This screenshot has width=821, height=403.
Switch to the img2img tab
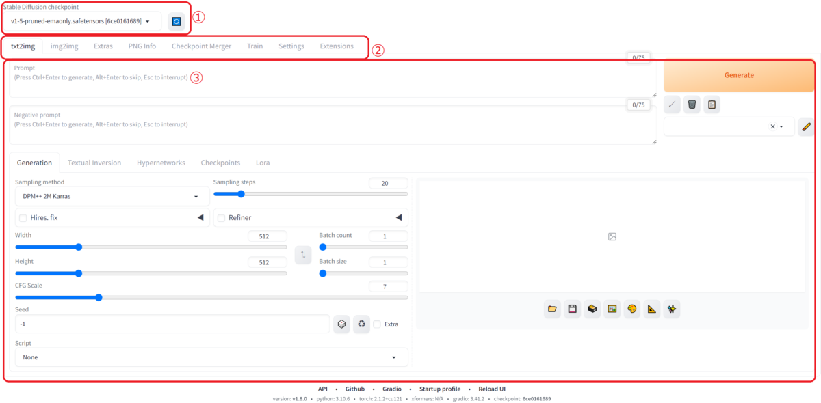point(64,46)
